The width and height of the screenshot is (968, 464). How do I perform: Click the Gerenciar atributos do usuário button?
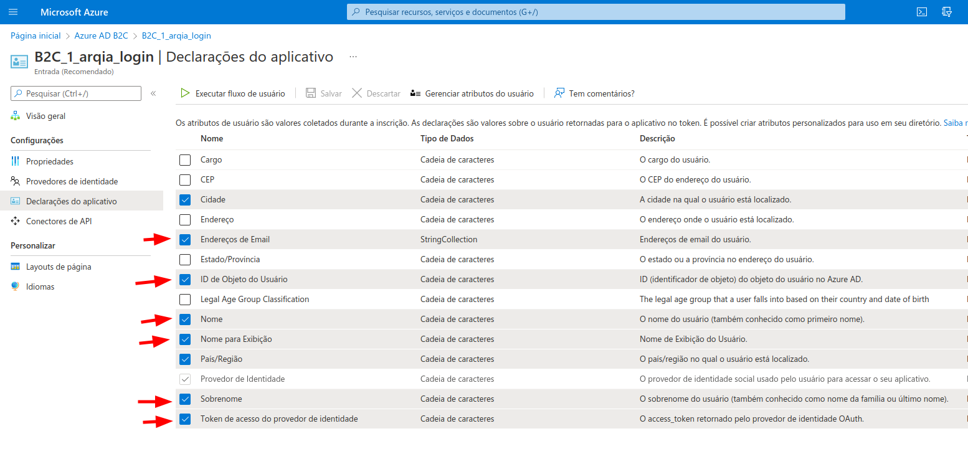[x=472, y=93]
